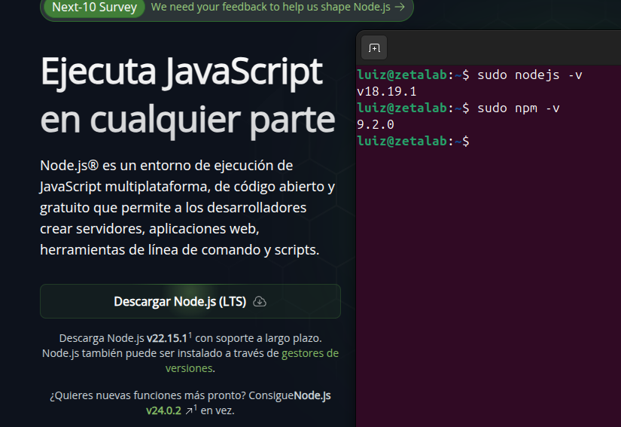Image resolution: width=621 pixels, height=427 pixels.
Task: Click the sudo npm -v command line
Action: tap(518, 108)
